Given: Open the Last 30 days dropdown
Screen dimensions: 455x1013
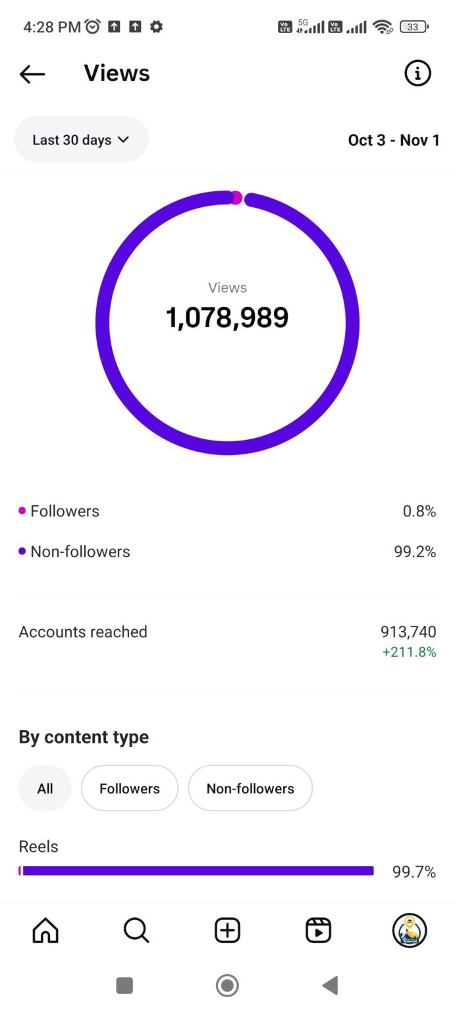Looking at the screenshot, I should click(81, 139).
